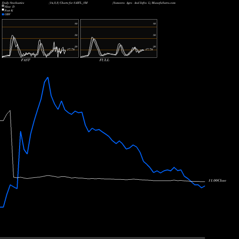Click the FULL stochastic chart label
Screen dimensions: 239x239
click(x=104, y=60)
